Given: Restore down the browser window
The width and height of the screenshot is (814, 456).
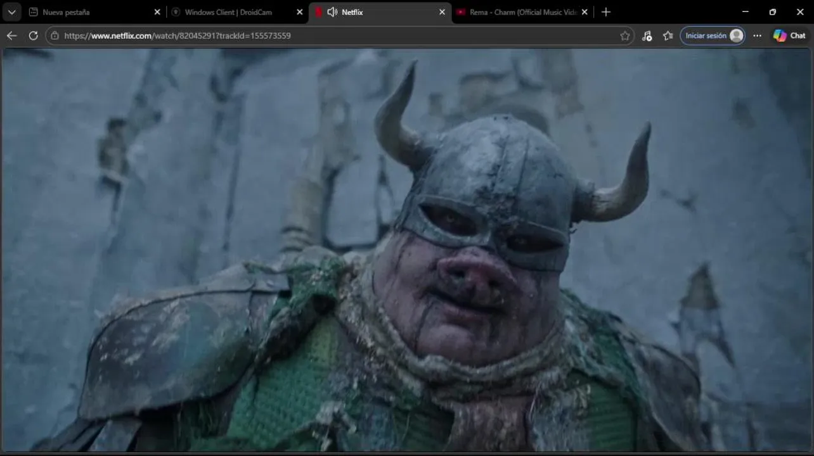Looking at the screenshot, I should pyautogui.click(x=773, y=12).
